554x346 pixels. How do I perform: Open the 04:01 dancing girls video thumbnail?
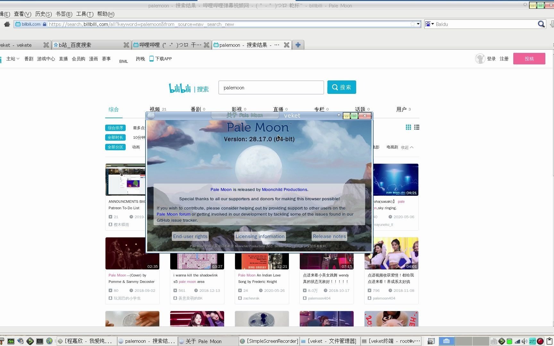[x=391, y=253]
